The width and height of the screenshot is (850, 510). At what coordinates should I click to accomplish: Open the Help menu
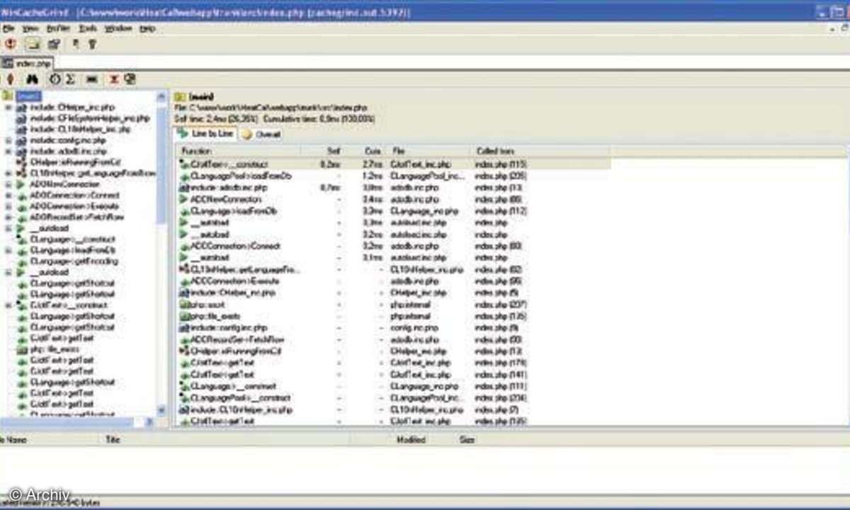click(x=147, y=28)
